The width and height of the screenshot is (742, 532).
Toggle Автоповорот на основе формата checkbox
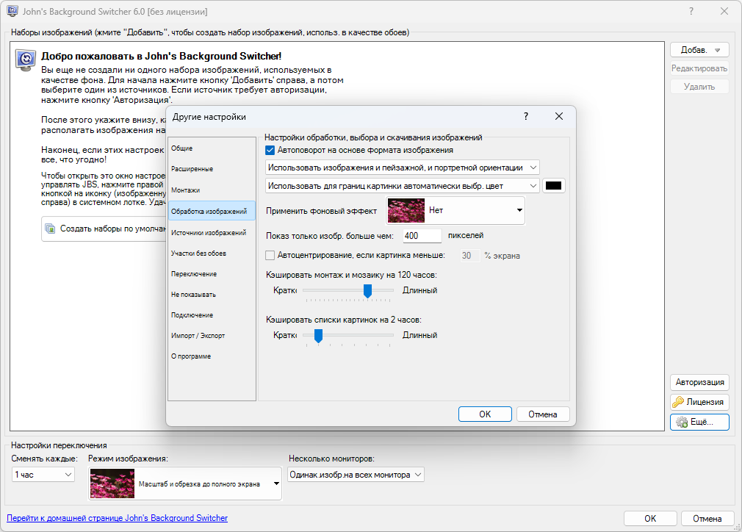point(270,150)
